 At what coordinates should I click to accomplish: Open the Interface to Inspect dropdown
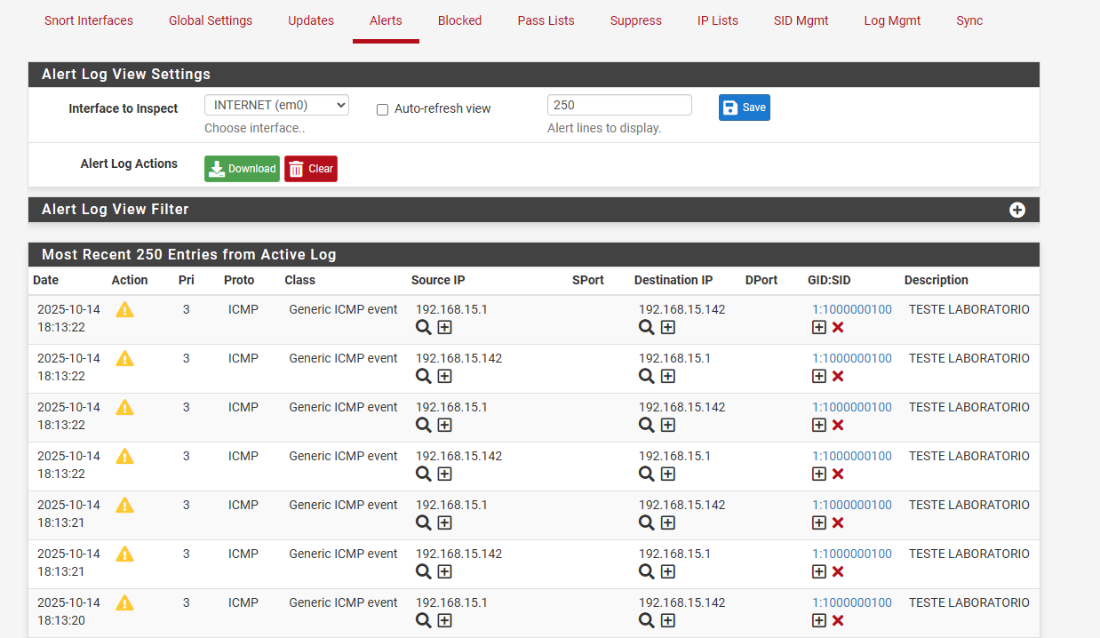click(x=276, y=105)
